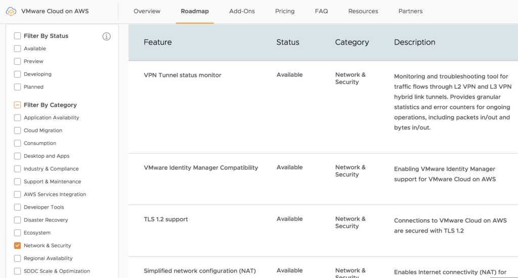Image resolution: width=518 pixels, height=278 pixels.
Task: Click the filter info icon
Action: (x=106, y=36)
